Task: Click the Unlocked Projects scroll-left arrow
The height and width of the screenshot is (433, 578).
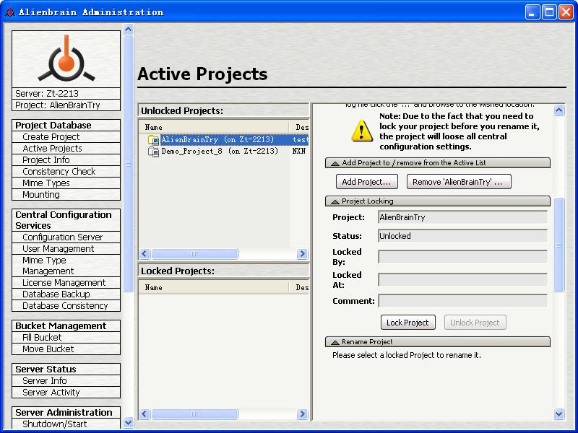Action: pos(144,254)
